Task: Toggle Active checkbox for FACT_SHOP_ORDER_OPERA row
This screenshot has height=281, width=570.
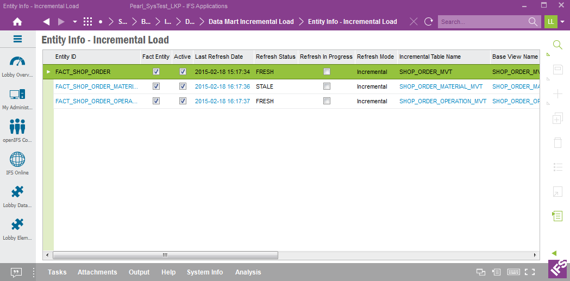Action: click(x=183, y=101)
